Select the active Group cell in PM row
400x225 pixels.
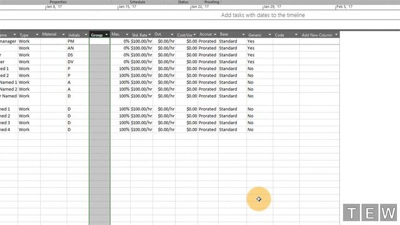(99, 41)
